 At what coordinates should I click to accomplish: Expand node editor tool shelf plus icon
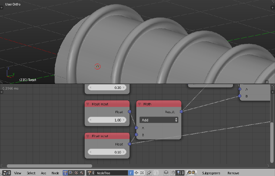(x=2, y=92)
